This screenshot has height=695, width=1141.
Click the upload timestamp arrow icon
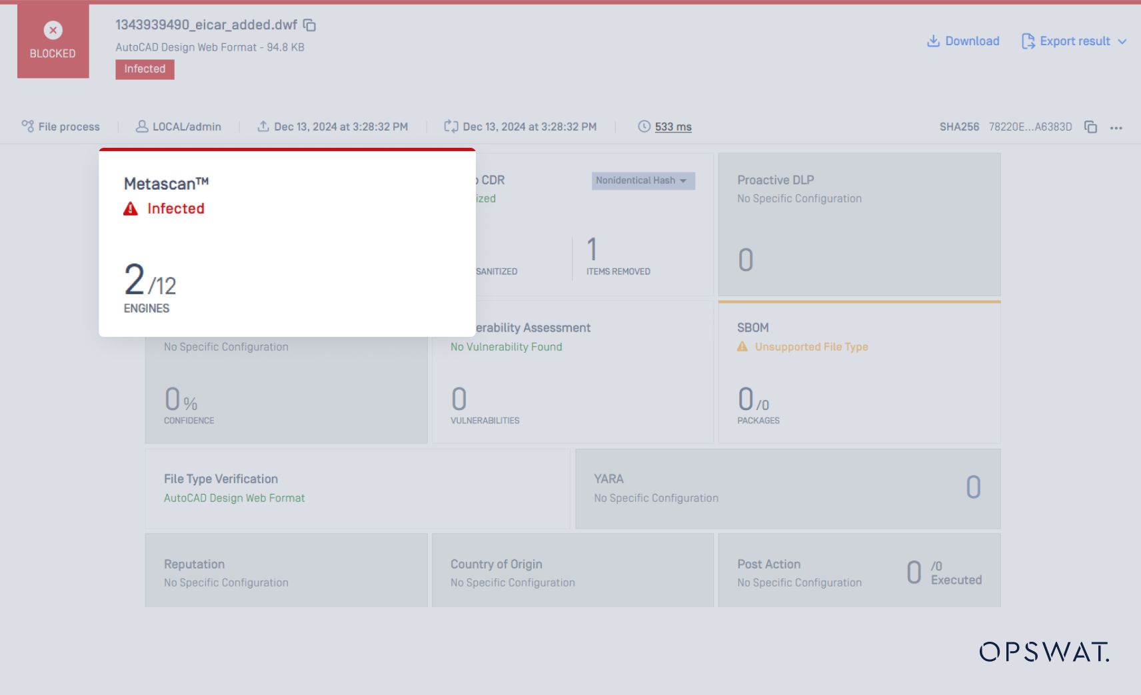pos(263,126)
